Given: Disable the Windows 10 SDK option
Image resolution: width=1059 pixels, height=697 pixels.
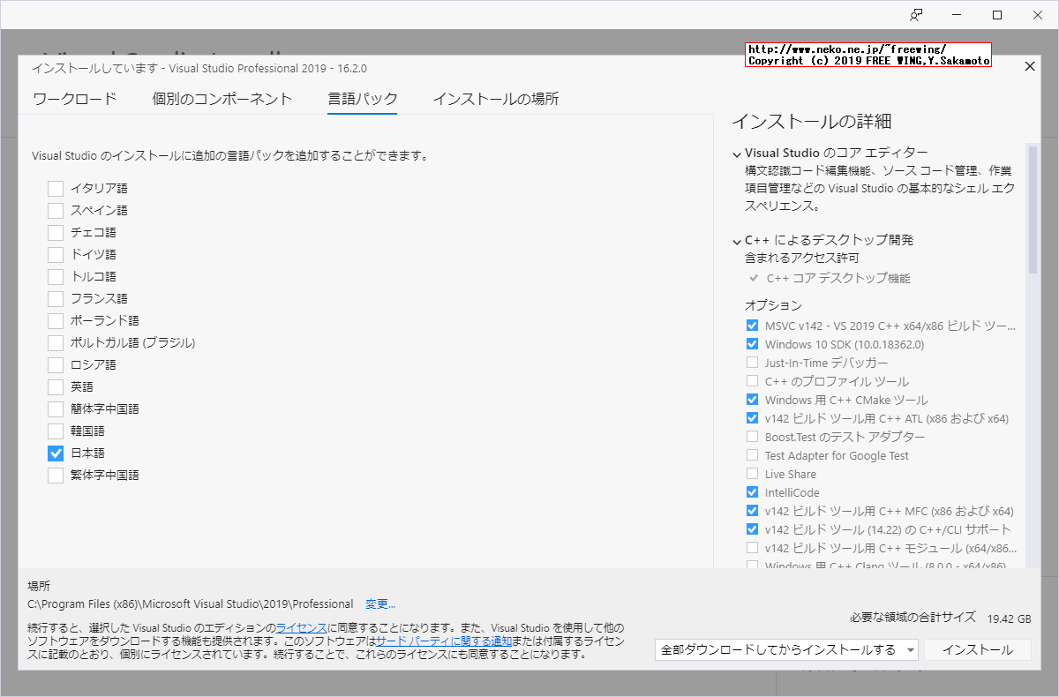Looking at the screenshot, I should pos(752,344).
